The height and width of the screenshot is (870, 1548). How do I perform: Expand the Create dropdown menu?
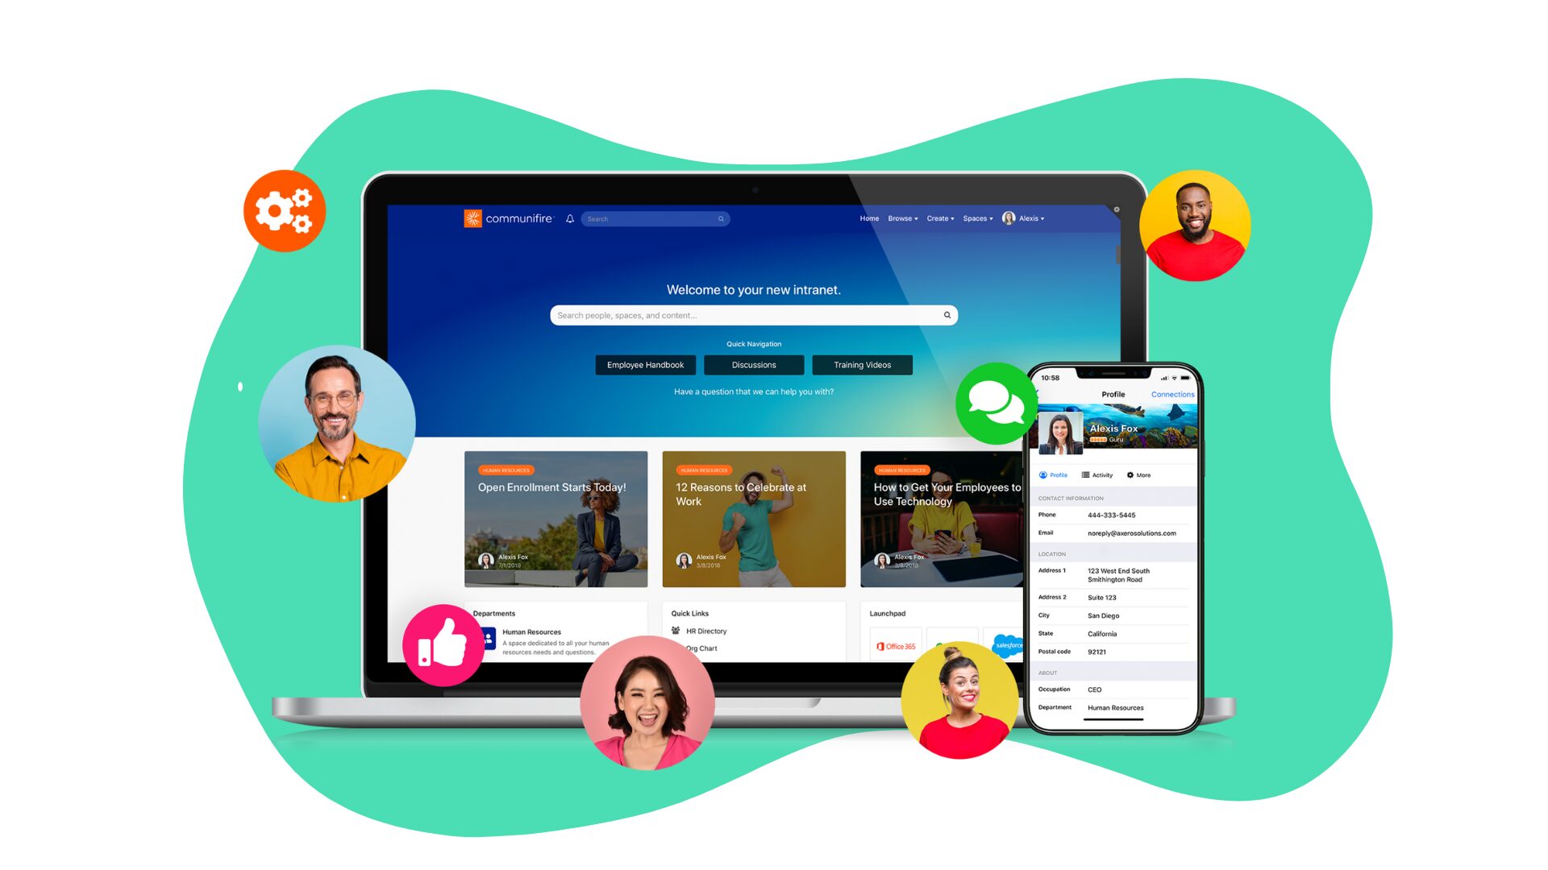[x=938, y=219]
